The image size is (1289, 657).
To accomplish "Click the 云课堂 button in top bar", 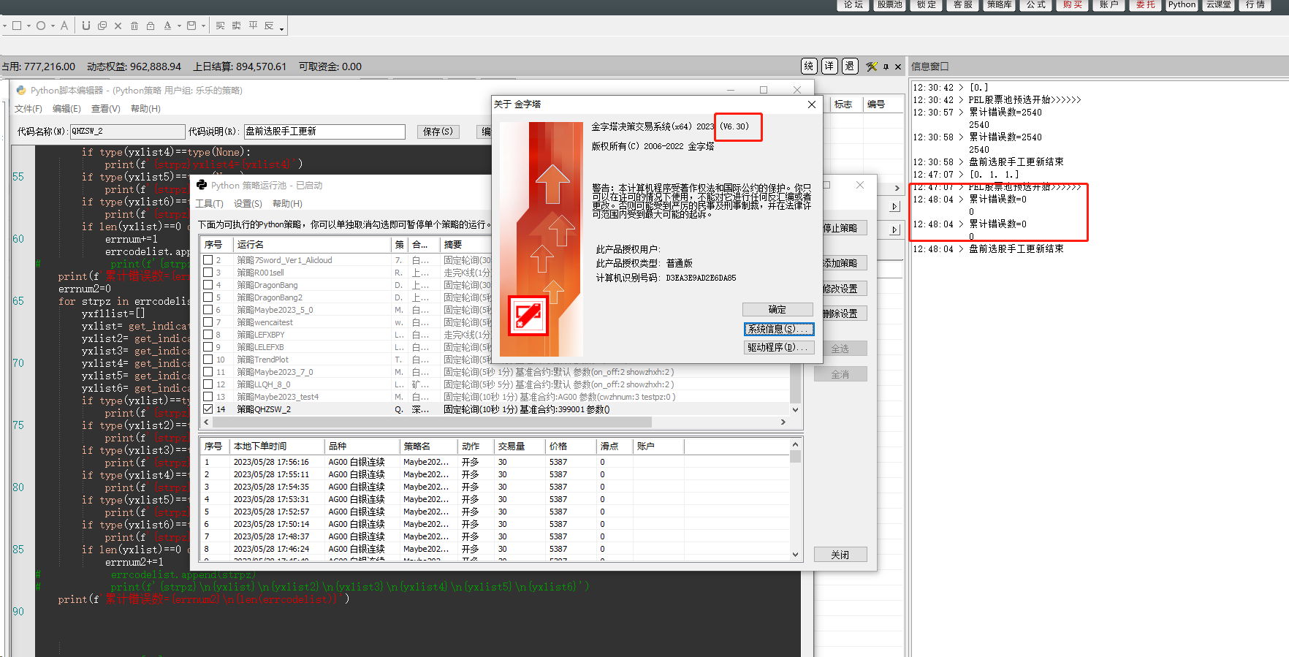I will pyautogui.click(x=1218, y=4).
